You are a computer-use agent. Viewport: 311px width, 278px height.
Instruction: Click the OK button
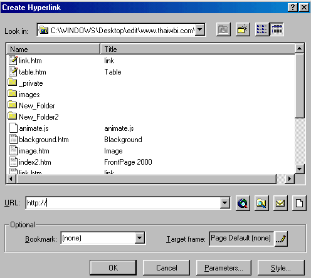(113, 268)
